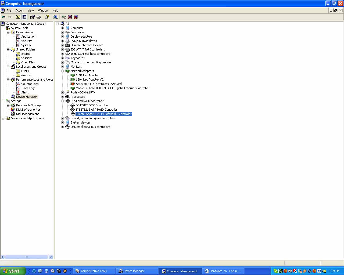The image size is (344, 275).
Task: Click the Keyboards category icon
Action: (67, 58)
